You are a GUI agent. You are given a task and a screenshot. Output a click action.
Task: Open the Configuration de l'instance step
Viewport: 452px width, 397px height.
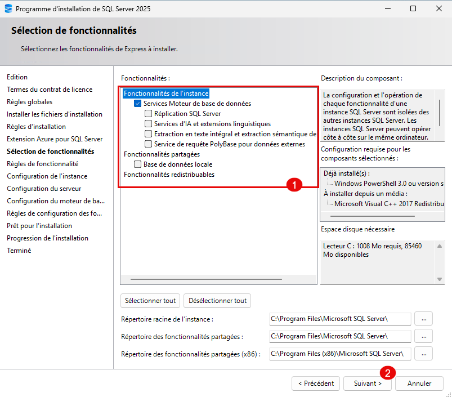click(x=47, y=176)
